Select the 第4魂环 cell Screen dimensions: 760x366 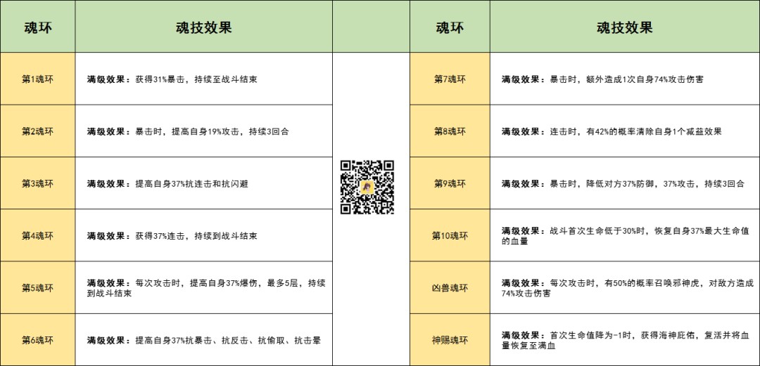[x=38, y=235]
